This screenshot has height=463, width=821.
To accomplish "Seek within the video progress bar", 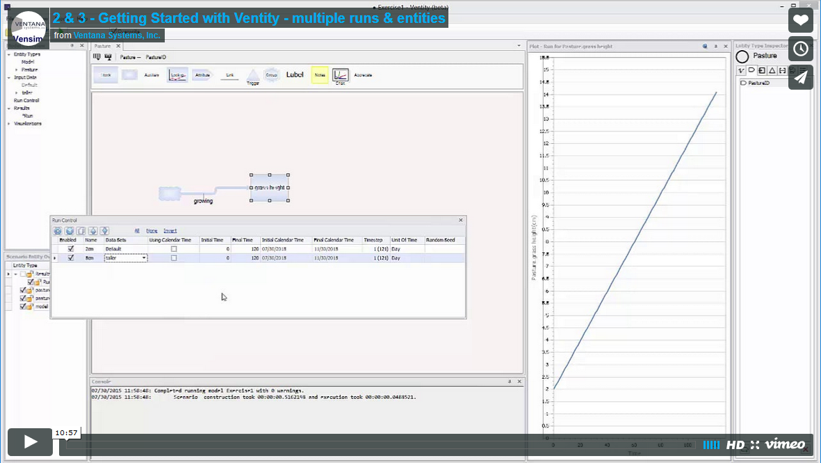I will [x=380, y=445].
